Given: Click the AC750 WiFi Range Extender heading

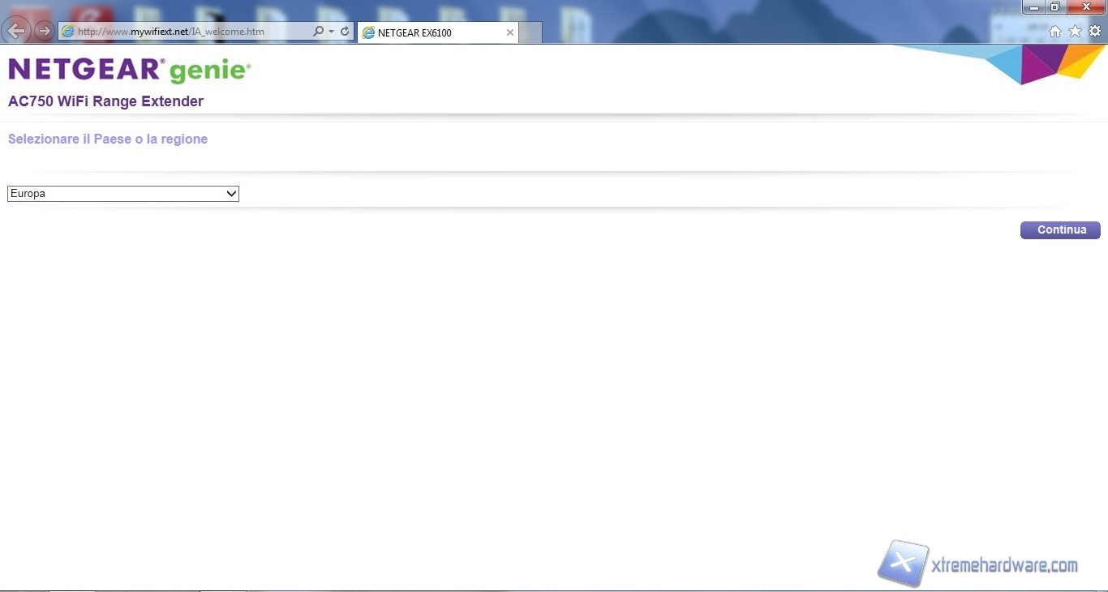Looking at the screenshot, I should click(105, 101).
